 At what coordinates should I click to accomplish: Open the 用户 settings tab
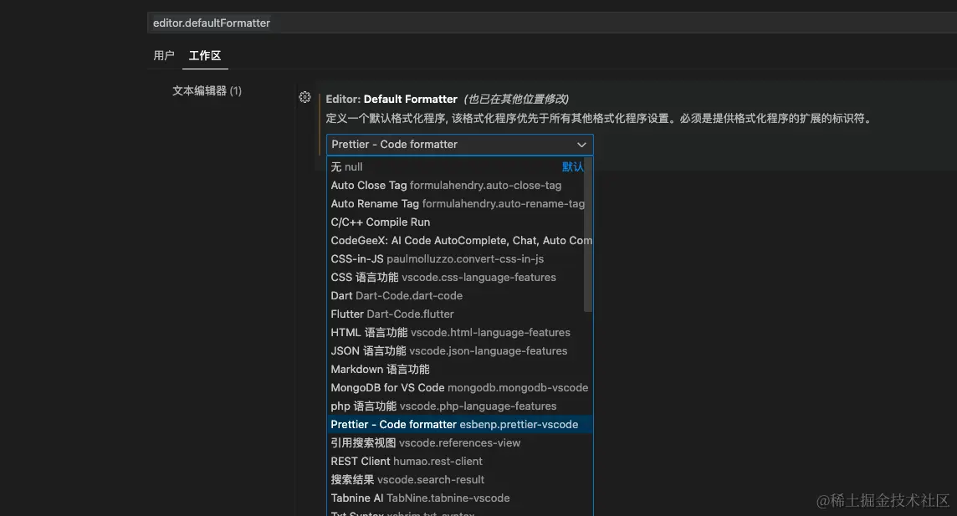coord(164,55)
